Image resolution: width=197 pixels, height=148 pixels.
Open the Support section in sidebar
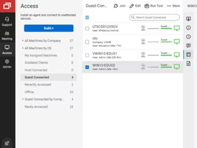(7, 22)
